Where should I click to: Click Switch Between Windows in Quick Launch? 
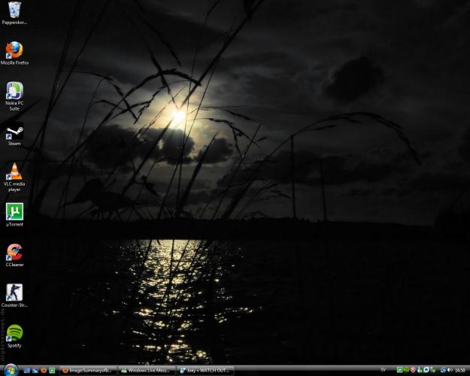click(35, 370)
